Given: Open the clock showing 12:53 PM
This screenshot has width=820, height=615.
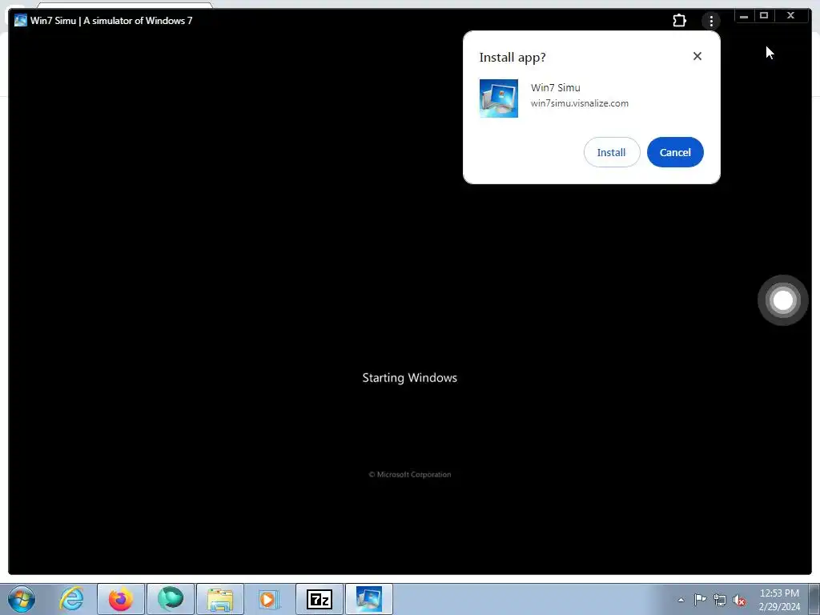Looking at the screenshot, I should click(779, 599).
